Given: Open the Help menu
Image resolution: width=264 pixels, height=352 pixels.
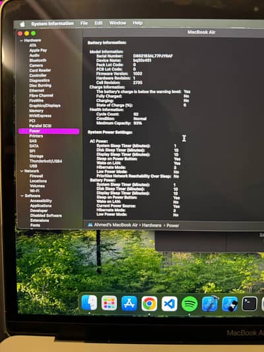Looking at the screenshot, I should (x=137, y=23).
